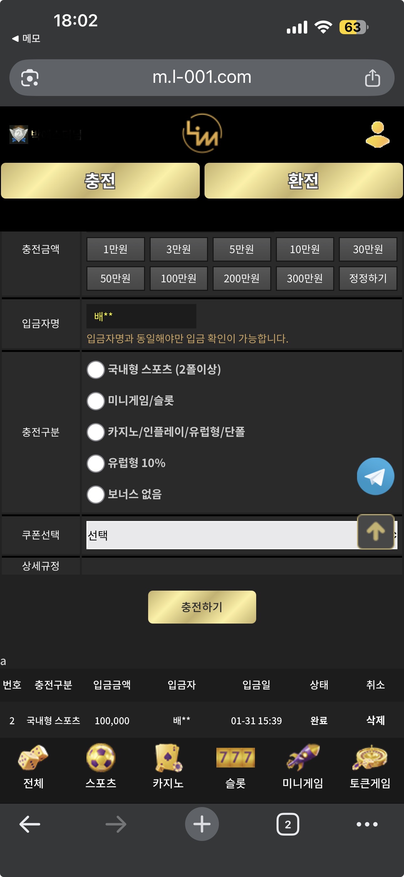
Task: Open the 스포츠 soccer ball icon
Action: [x=101, y=758]
